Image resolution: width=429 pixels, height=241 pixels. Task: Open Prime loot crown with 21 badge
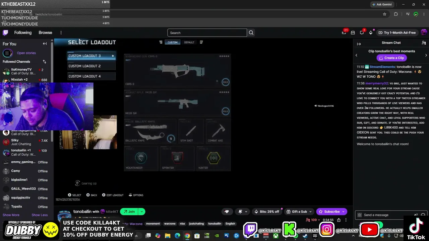pyautogui.click(x=344, y=32)
